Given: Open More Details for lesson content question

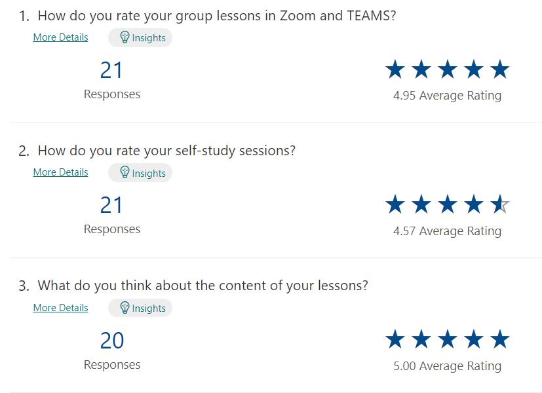Looking at the screenshot, I should click(60, 308).
